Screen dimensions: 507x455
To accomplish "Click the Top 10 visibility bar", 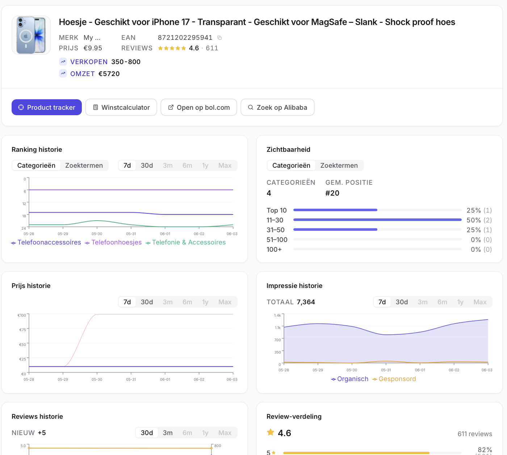I will click(x=377, y=210).
